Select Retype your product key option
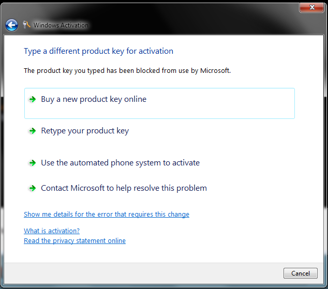Screen dimensions: 328x289 [x=85, y=131]
